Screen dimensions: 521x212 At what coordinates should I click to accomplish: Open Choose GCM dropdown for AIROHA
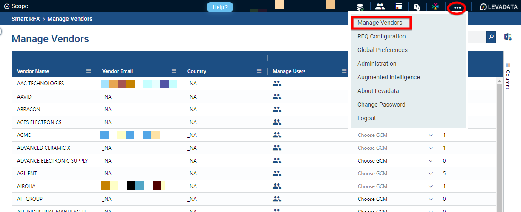pyautogui.click(x=430, y=186)
